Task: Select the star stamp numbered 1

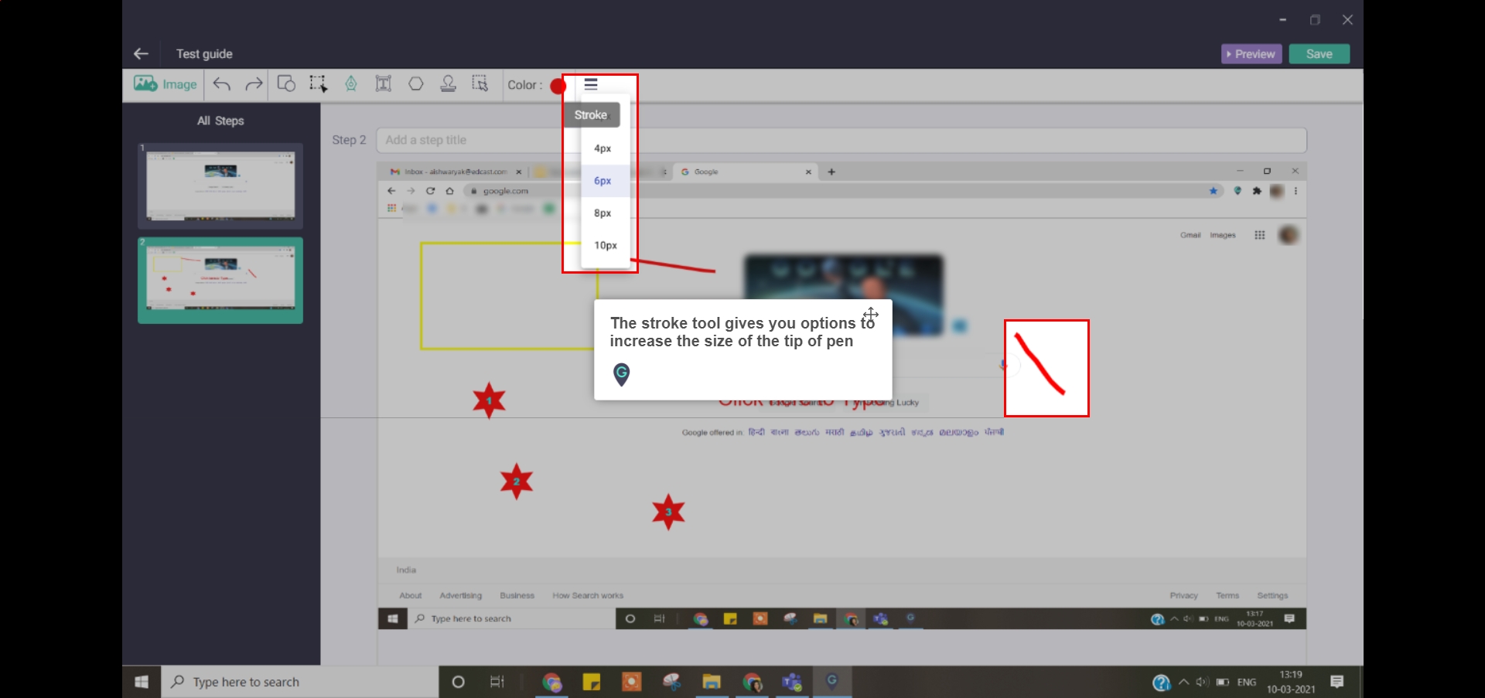Action: tap(489, 400)
